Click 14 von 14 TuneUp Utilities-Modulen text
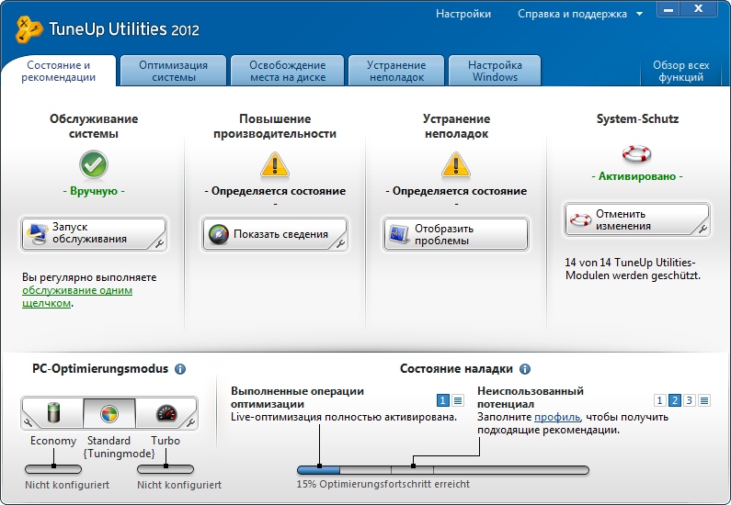The width and height of the screenshot is (731, 505). [x=633, y=269]
